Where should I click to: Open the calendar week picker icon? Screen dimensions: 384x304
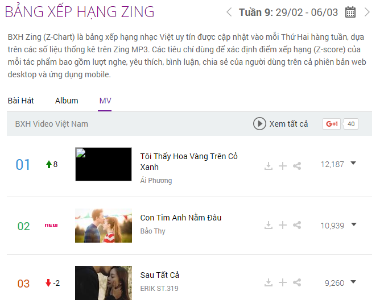[x=350, y=13]
